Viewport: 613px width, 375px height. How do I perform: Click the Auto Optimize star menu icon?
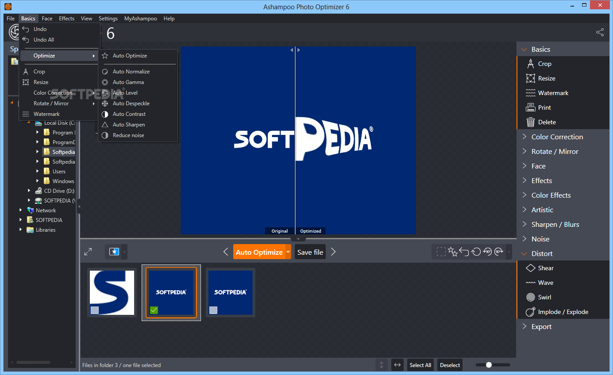point(105,56)
